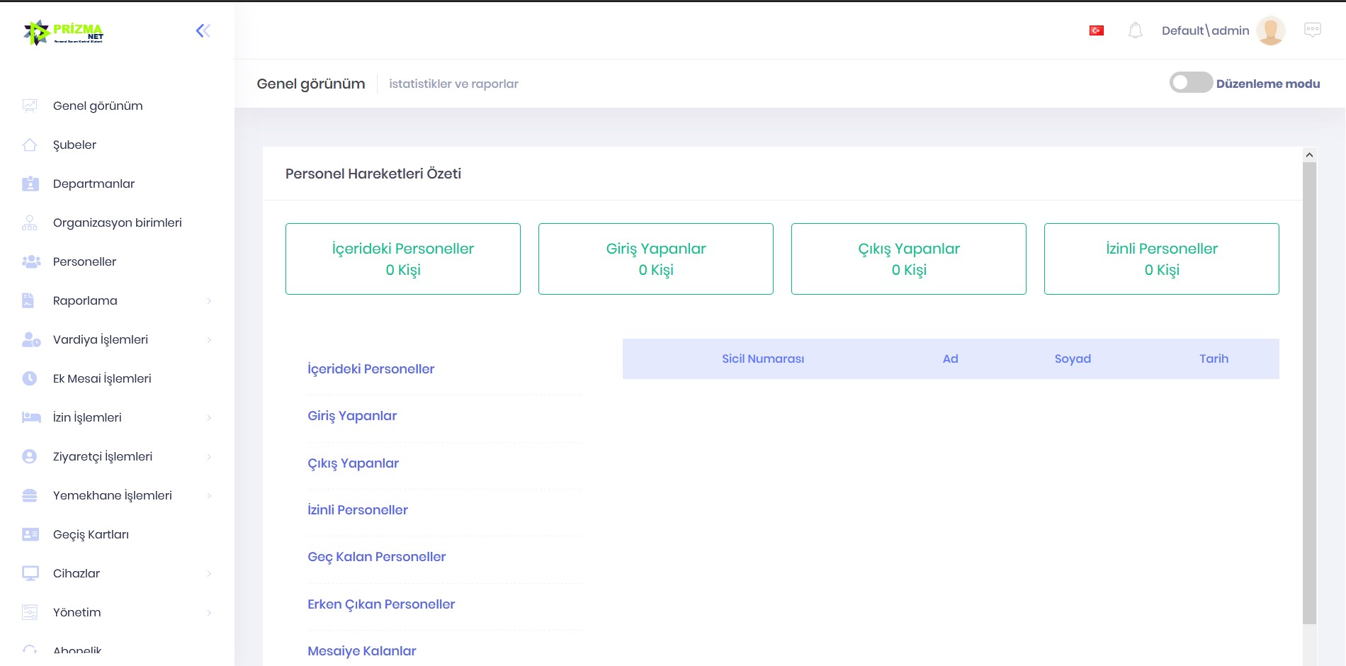
Task: Expand the Cihazlar submenu arrow
Action: tap(209, 573)
